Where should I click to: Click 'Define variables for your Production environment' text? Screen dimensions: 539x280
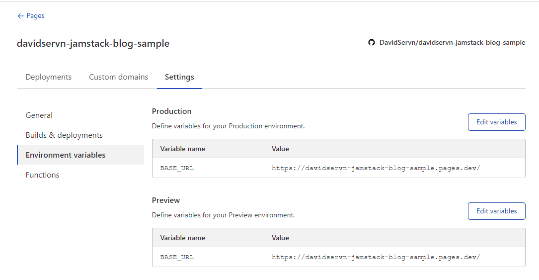(228, 126)
